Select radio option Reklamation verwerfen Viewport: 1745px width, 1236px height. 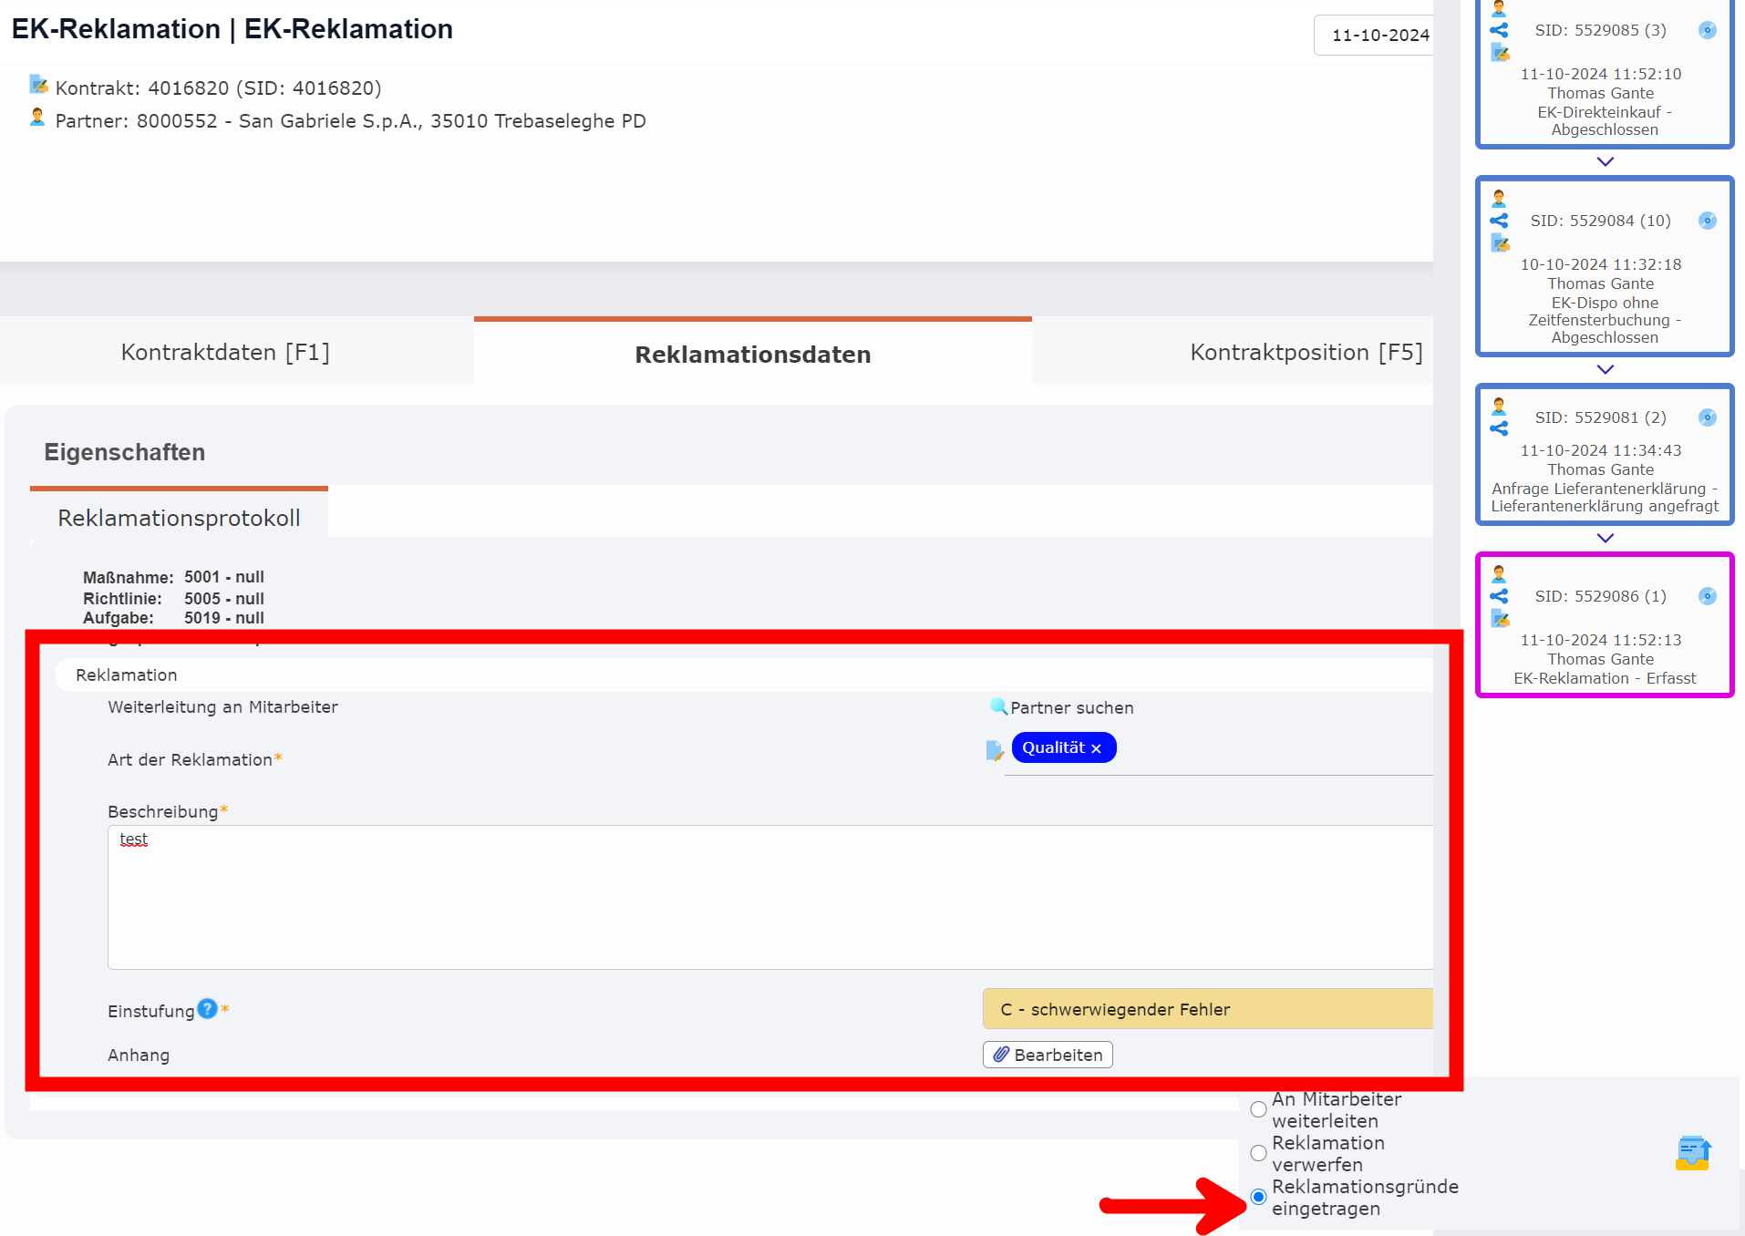tap(1258, 1153)
